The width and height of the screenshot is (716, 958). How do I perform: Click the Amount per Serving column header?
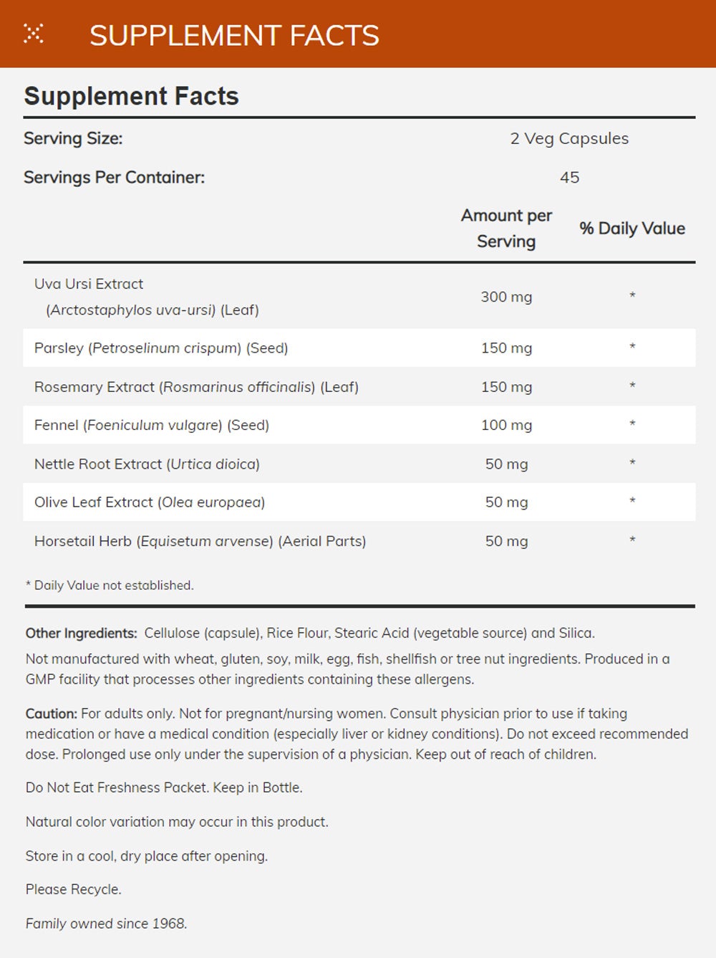coord(506,228)
